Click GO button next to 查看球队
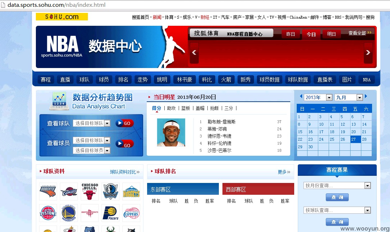The height and width of the screenshot is (232, 390). pyautogui.click(x=124, y=123)
